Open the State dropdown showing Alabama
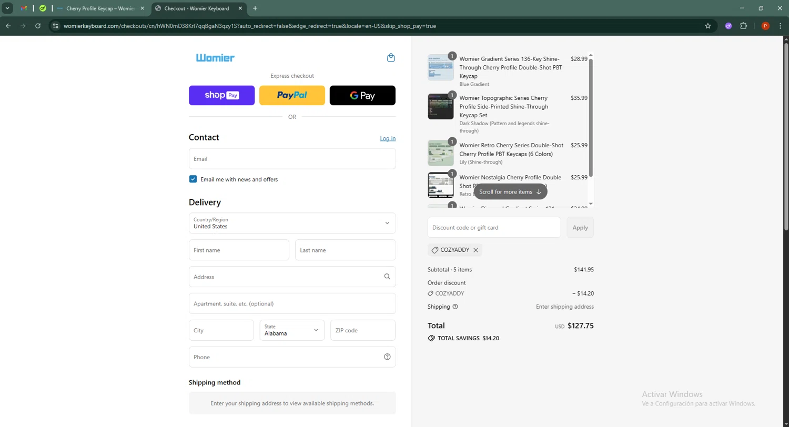789x427 pixels. point(292,330)
